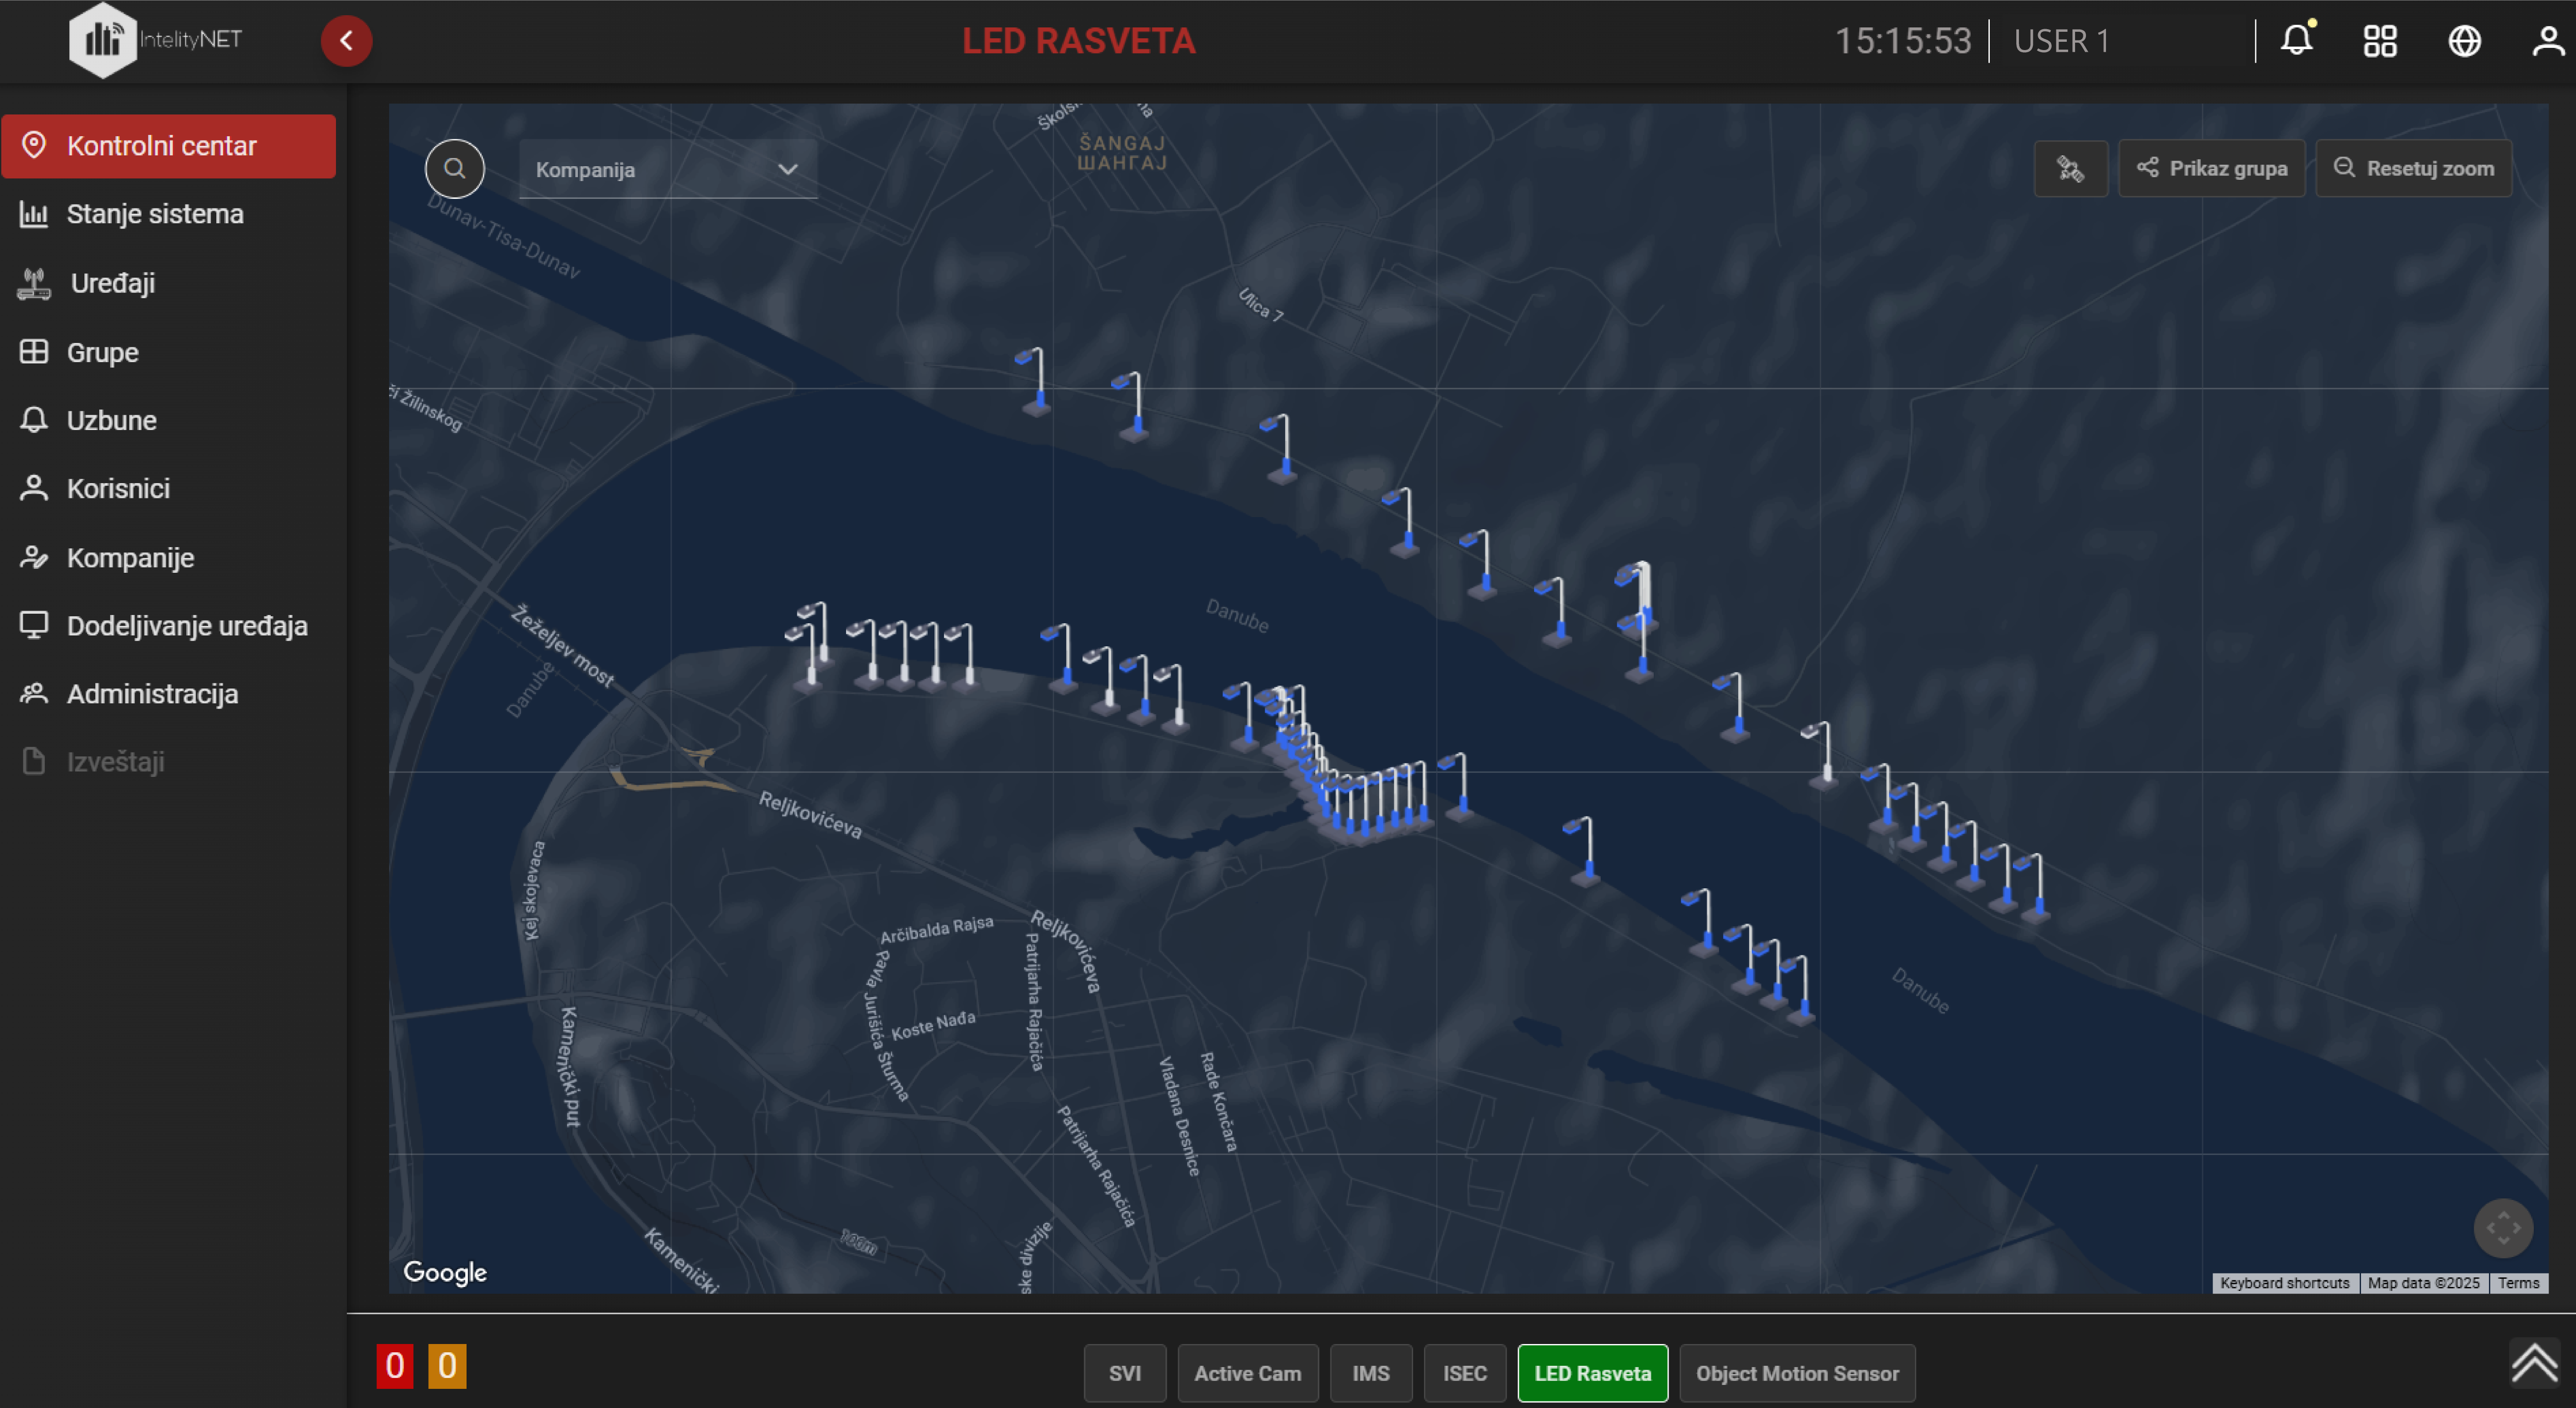Select the LED Rasveta tab
The image size is (2576, 1408).
coord(1592,1373)
